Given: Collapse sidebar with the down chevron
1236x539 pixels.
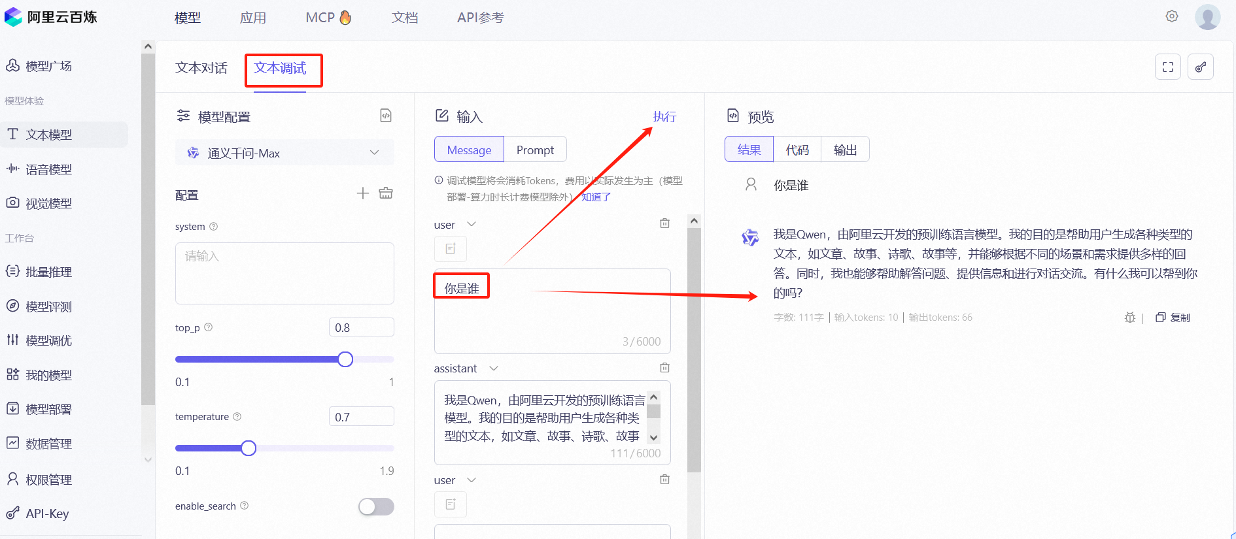Looking at the screenshot, I should [x=148, y=460].
